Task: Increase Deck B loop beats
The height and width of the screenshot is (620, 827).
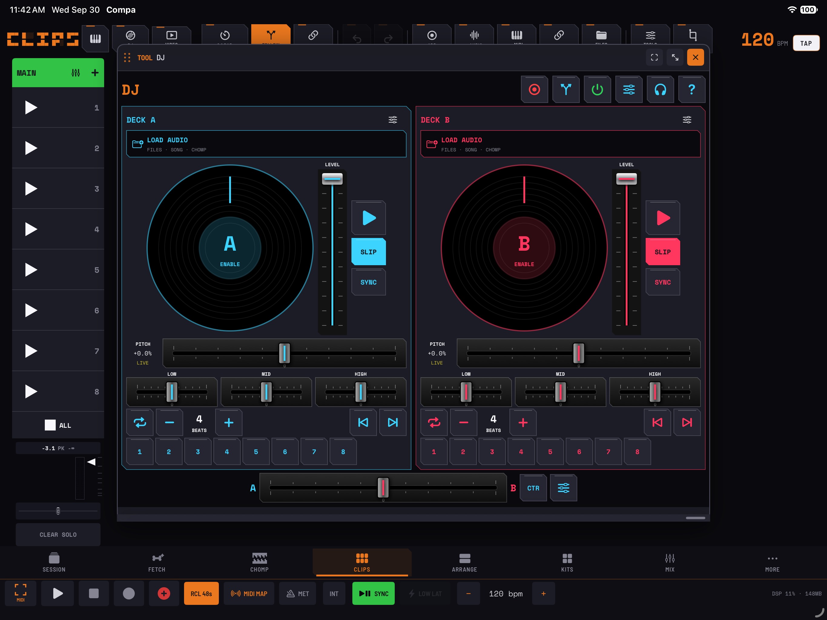Action: coord(523,423)
